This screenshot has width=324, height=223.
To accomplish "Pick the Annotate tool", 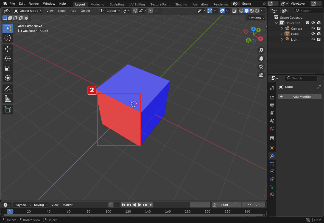I will (8, 89).
